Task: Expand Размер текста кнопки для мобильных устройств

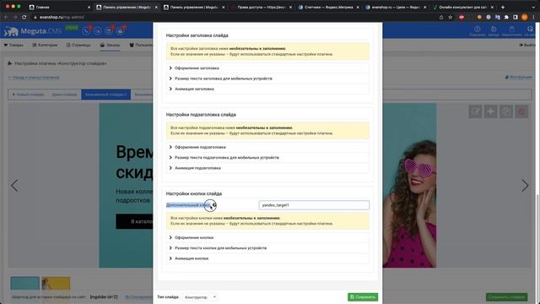Action: click(267, 247)
